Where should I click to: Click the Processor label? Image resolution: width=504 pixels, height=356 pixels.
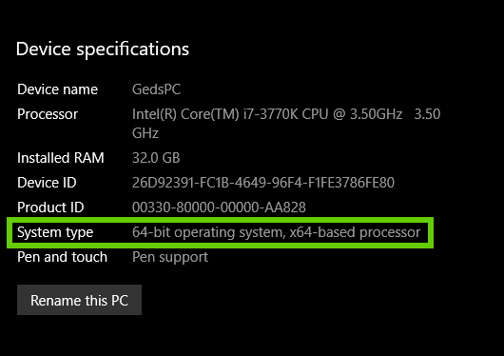click(x=48, y=114)
